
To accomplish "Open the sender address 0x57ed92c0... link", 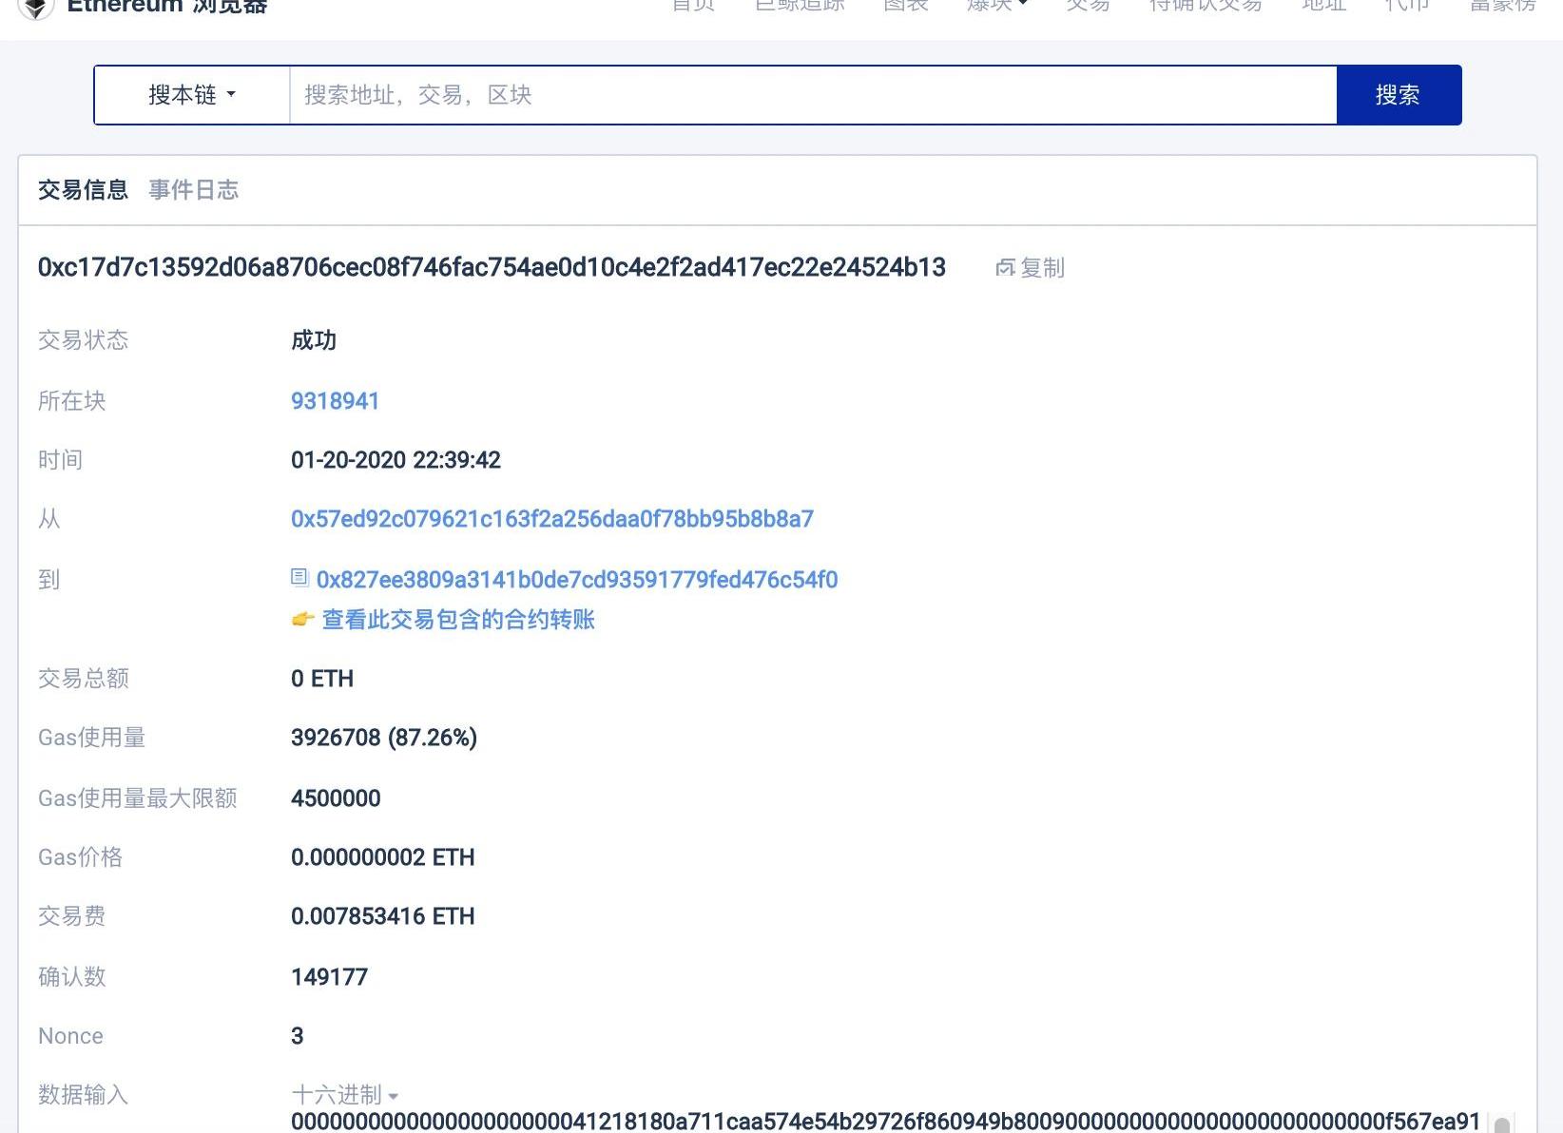I will 551,519.
